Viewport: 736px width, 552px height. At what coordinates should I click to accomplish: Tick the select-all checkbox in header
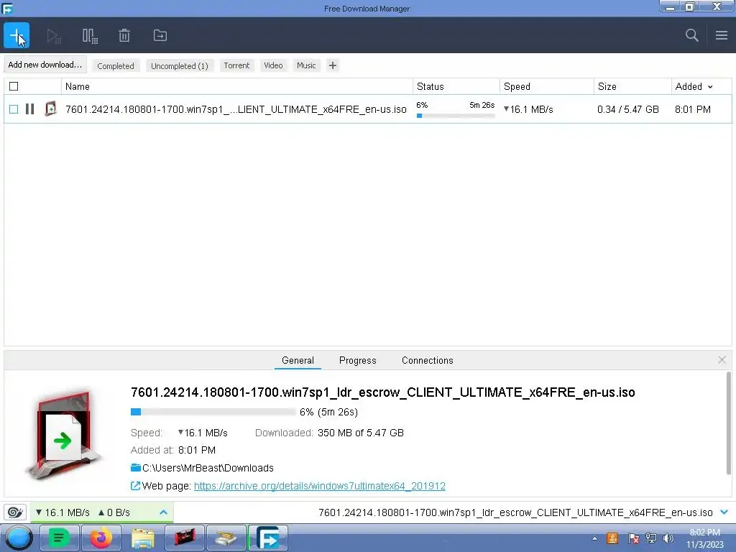click(x=14, y=86)
